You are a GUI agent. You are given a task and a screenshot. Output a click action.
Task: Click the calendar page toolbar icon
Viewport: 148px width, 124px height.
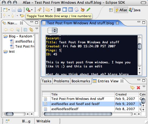77,10
